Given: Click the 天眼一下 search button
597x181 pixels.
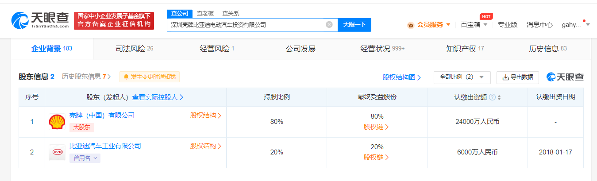Looking at the screenshot, I should click(x=354, y=25).
